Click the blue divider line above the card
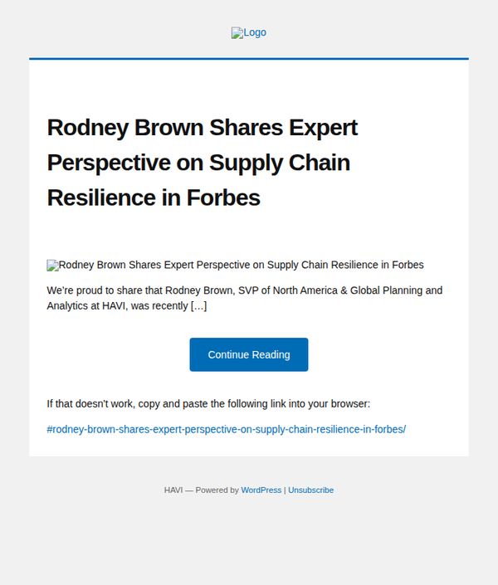The width and height of the screenshot is (498, 585). click(249, 59)
